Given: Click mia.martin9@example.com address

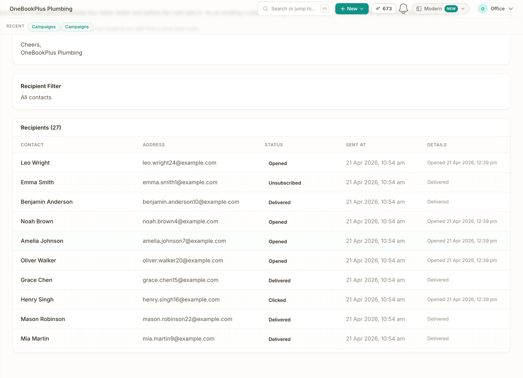Looking at the screenshot, I should click(x=178, y=338).
